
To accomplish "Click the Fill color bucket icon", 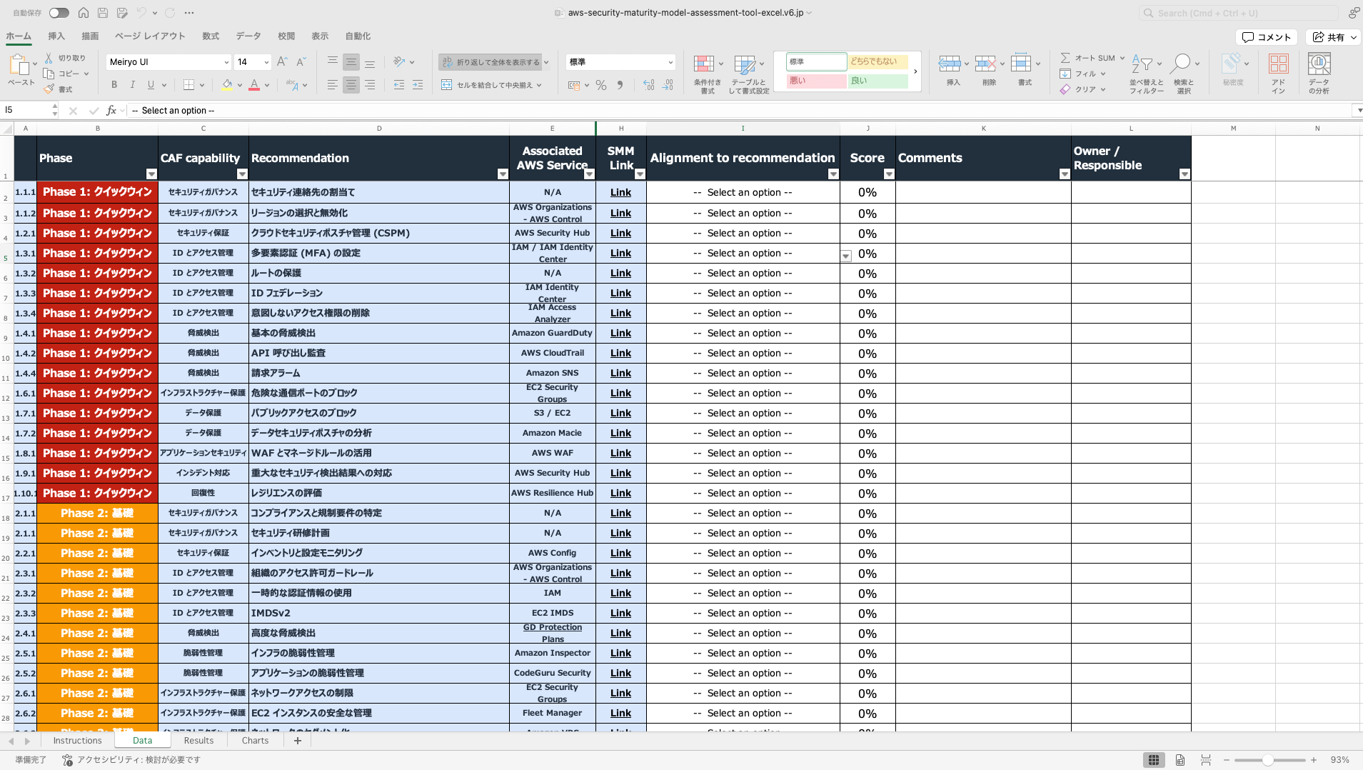I will click(227, 85).
